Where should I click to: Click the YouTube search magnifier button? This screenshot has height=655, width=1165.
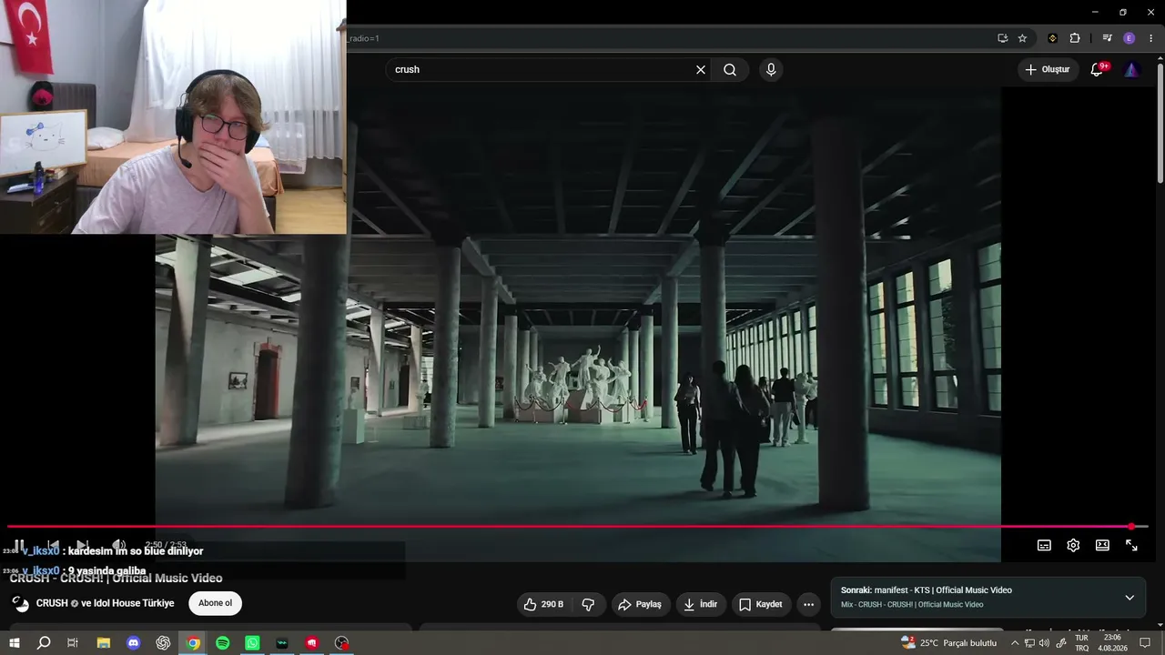(730, 69)
